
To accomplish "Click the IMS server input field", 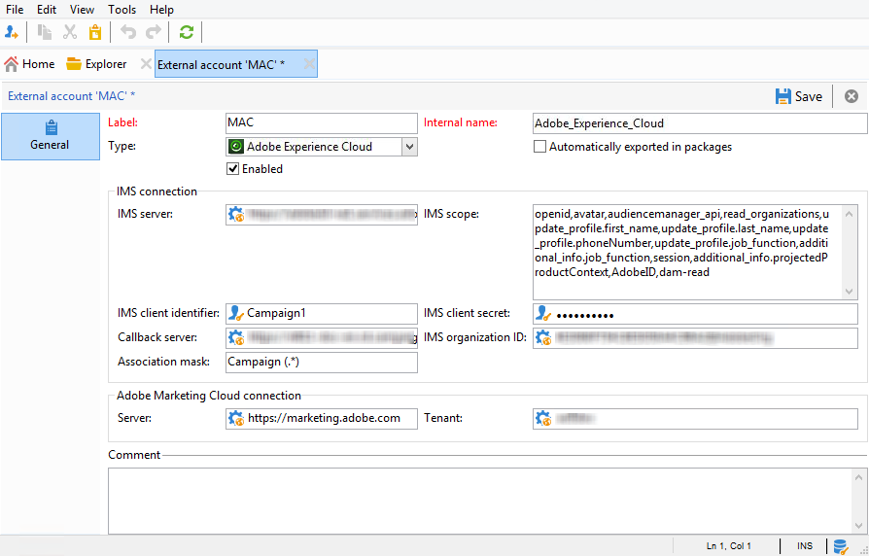I will [x=322, y=215].
